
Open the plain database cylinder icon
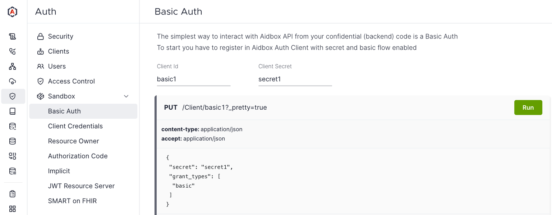(x=13, y=141)
